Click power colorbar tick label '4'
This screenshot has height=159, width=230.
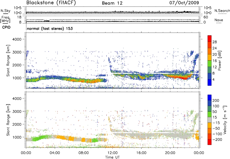(x=213, y=80)
